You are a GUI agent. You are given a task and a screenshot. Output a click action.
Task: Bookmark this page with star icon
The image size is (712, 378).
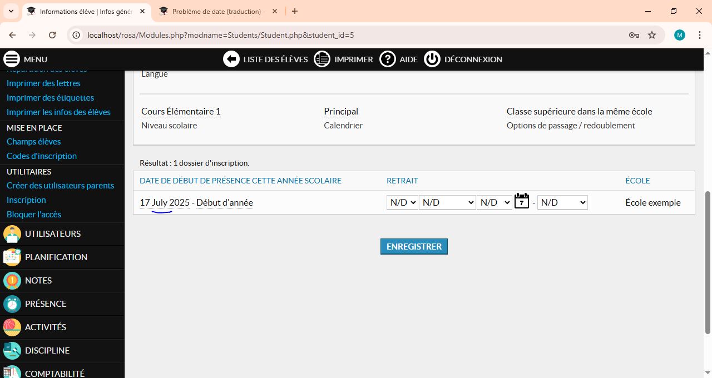pos(652,35)
